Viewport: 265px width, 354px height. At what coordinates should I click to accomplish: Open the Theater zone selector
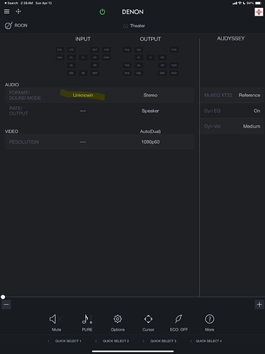(x=134, y=25)
